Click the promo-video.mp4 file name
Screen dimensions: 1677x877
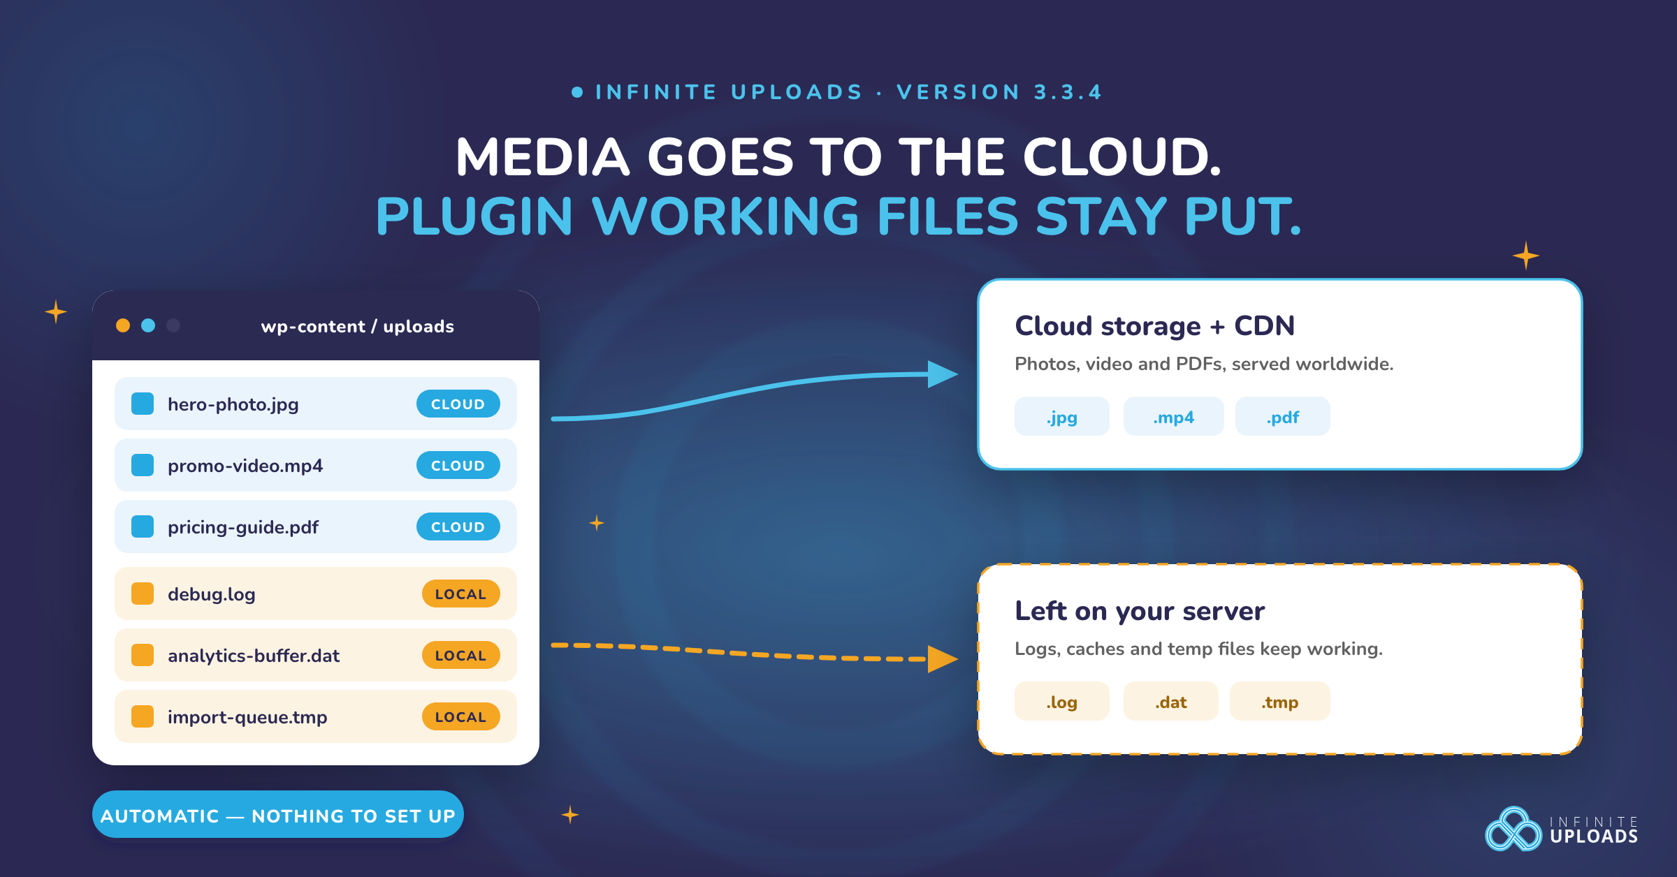tap(245, 466)
